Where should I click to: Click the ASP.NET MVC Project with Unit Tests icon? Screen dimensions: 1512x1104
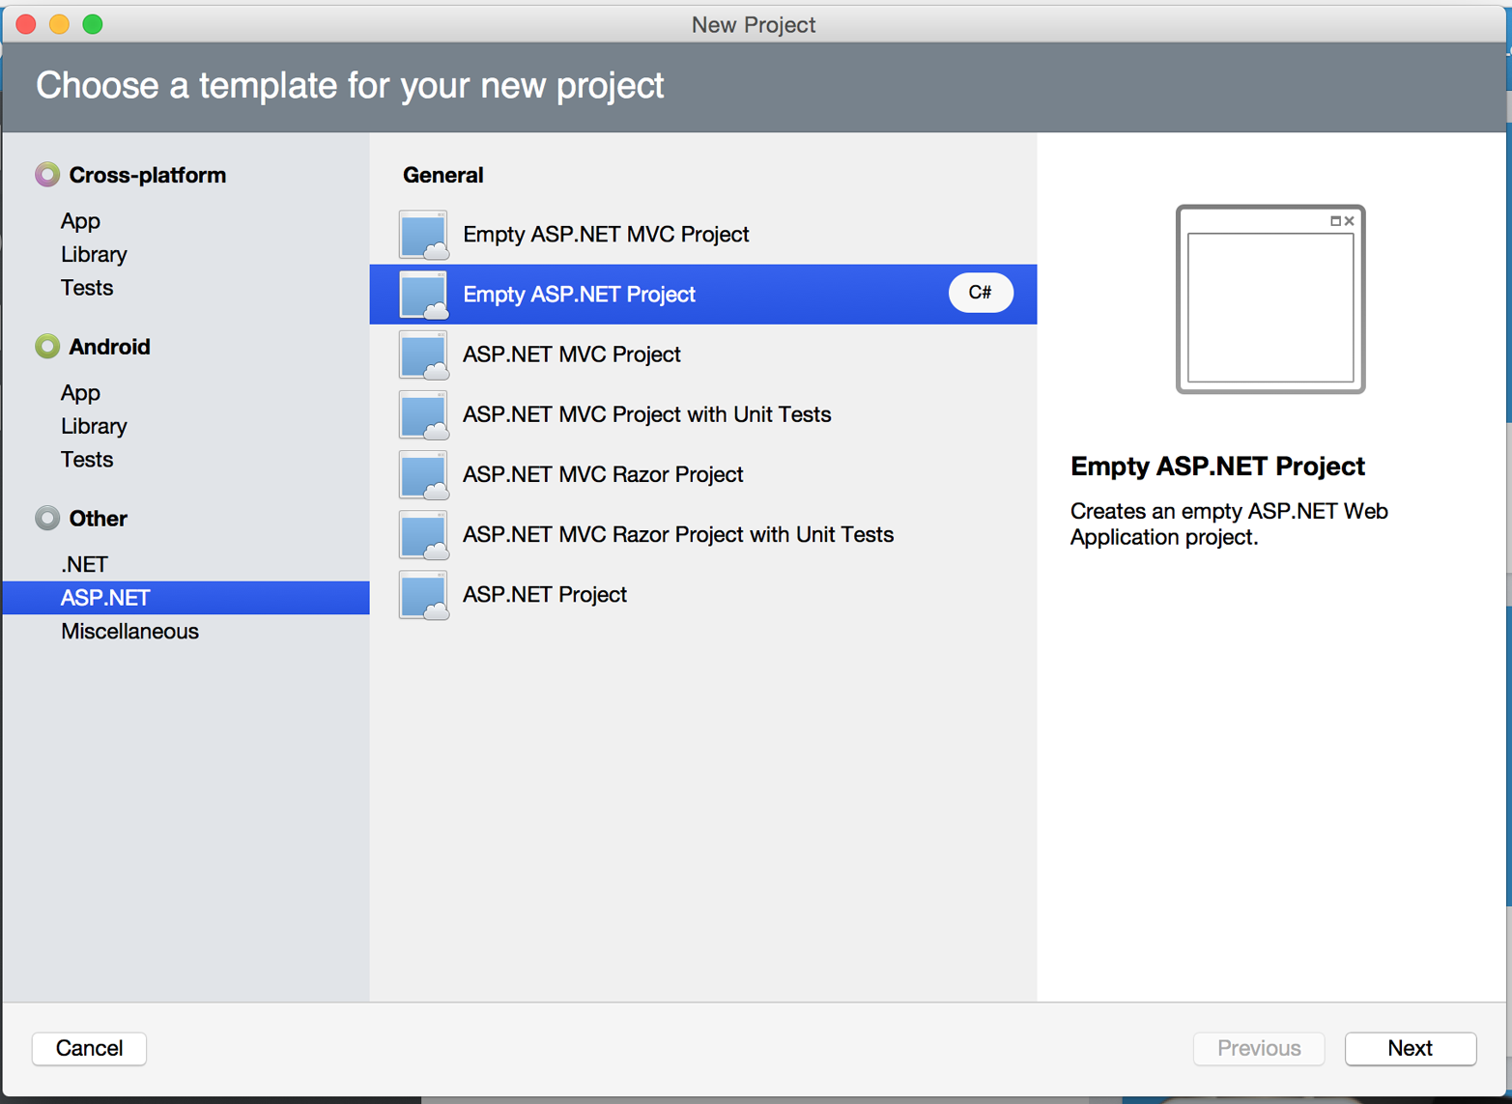tap(423, 414)
